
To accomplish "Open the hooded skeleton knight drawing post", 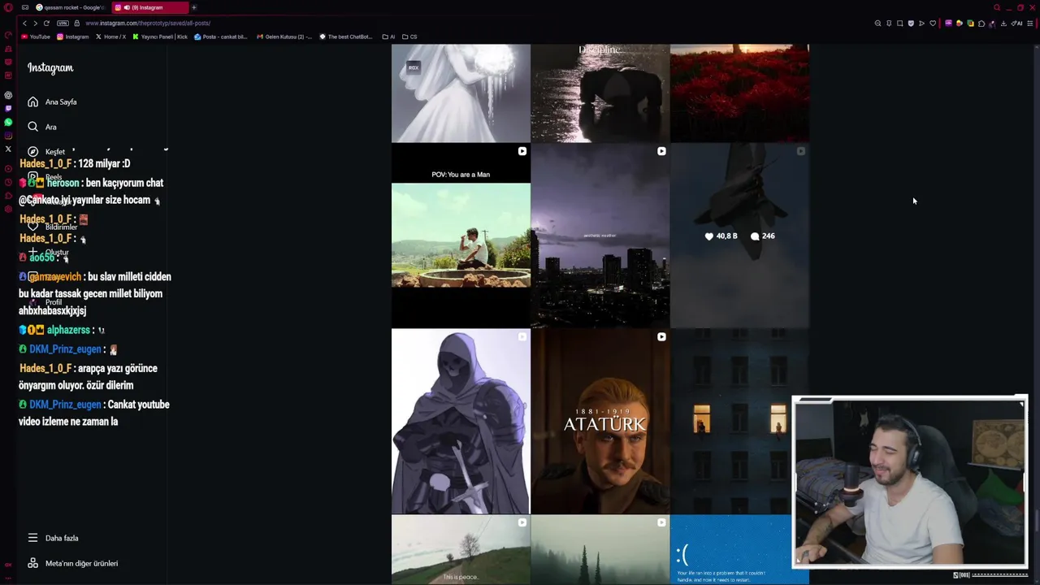I will pos(461,422).
